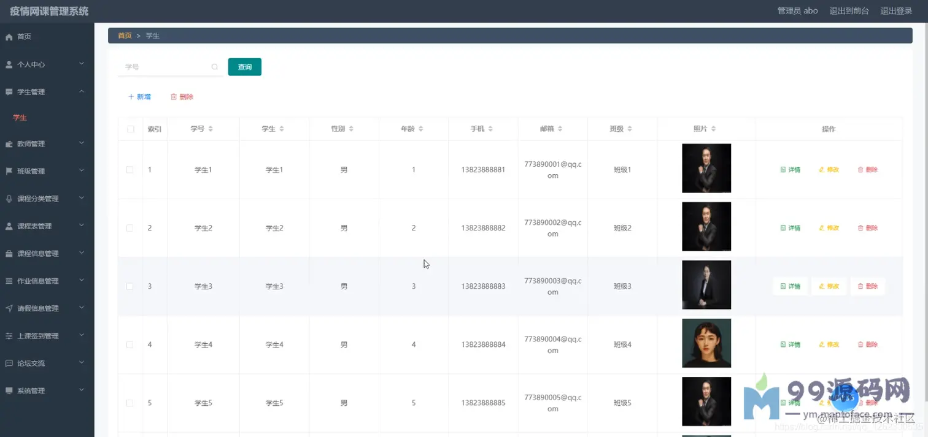This screenshot has height=437, width=928.
Task: Expand the 课程表管理 chevron
Action: click(x=82, y=226)
